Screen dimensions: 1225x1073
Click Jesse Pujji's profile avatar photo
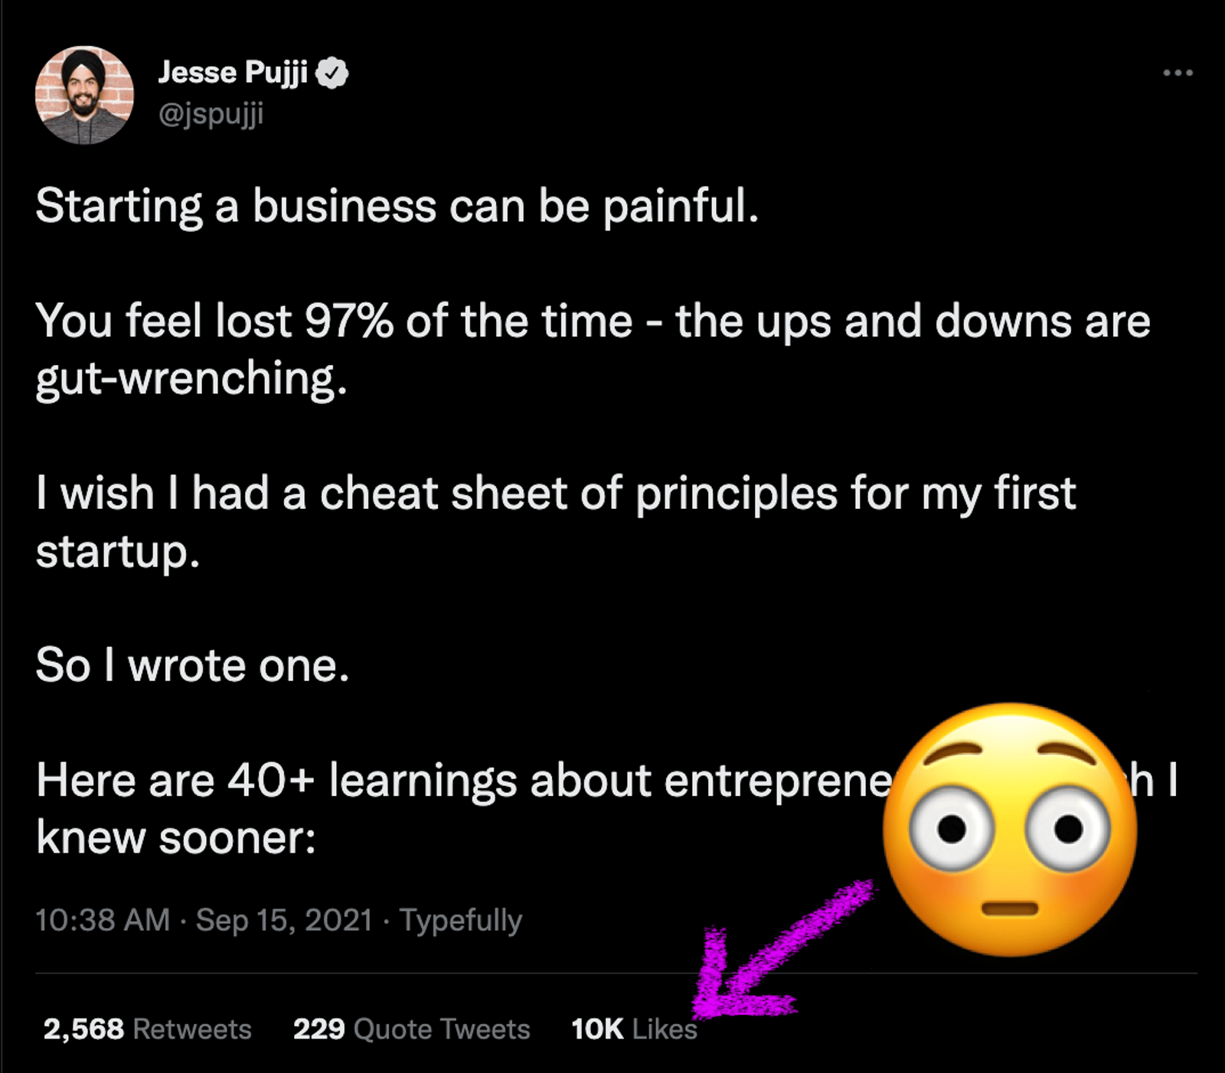[x=84, y=95]
